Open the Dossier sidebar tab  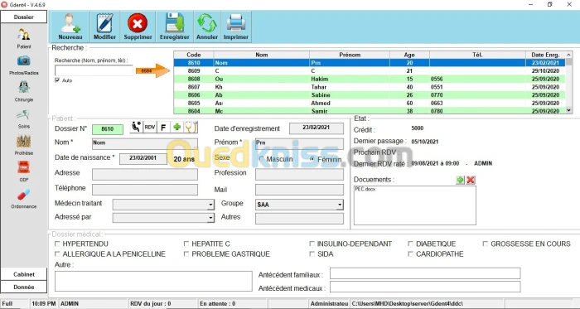24,17
